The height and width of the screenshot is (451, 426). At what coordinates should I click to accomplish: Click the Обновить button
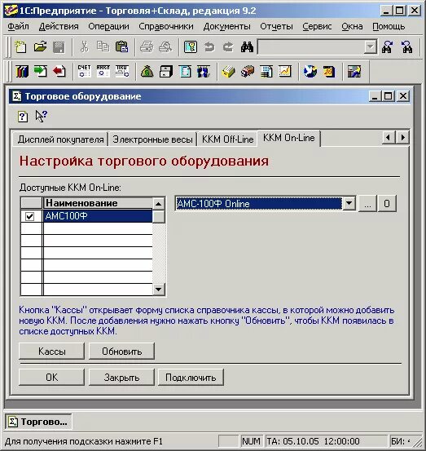(x=121, y=352)
